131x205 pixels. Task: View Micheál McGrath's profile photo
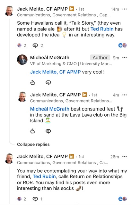[22, 60]
